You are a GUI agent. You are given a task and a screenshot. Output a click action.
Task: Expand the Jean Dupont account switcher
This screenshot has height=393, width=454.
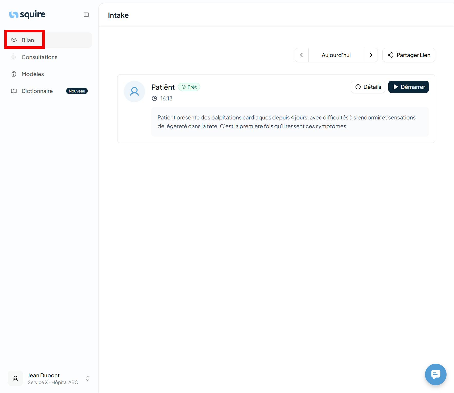(87, 378)
